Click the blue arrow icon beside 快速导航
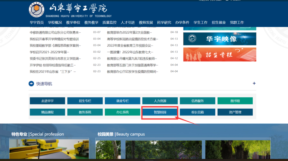Screen dimensions: 288x161 tap(31, 84)
